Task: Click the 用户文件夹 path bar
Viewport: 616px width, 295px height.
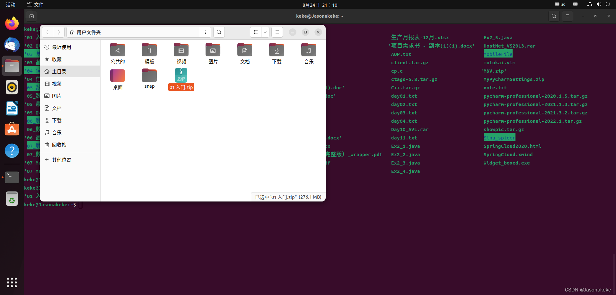Action: tap(133, 32)
